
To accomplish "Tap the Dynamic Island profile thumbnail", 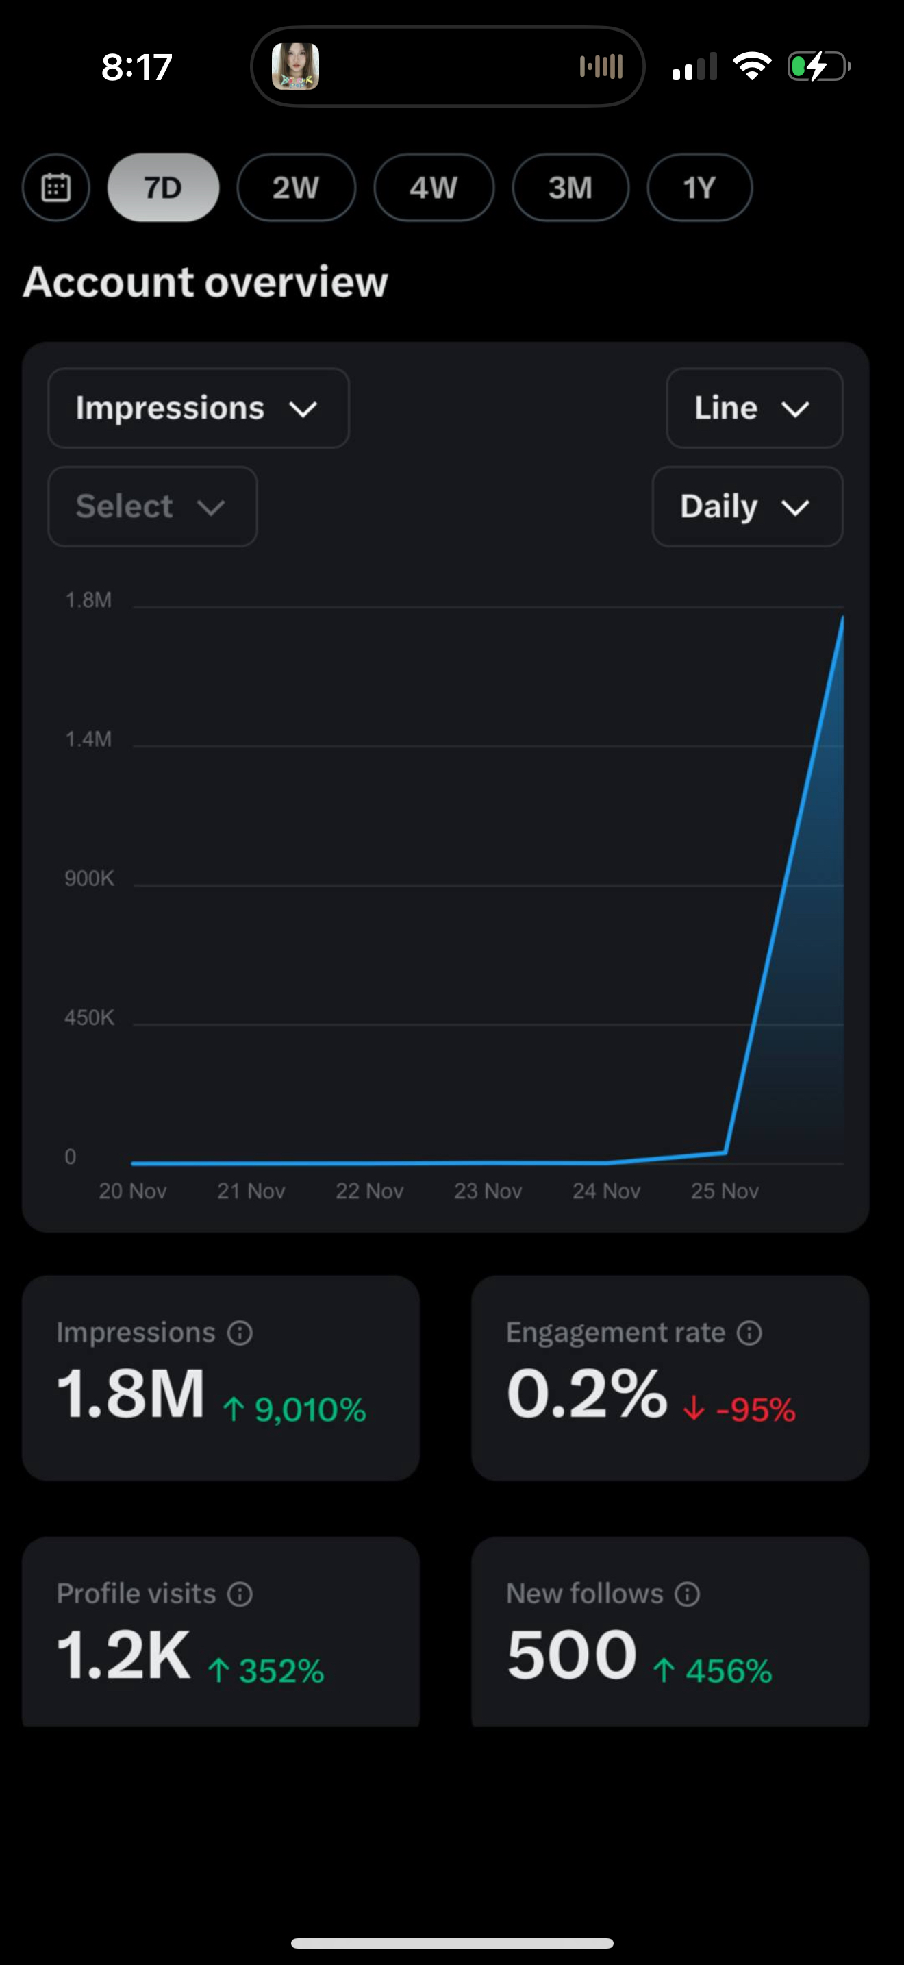I will [x=296, y=66].
